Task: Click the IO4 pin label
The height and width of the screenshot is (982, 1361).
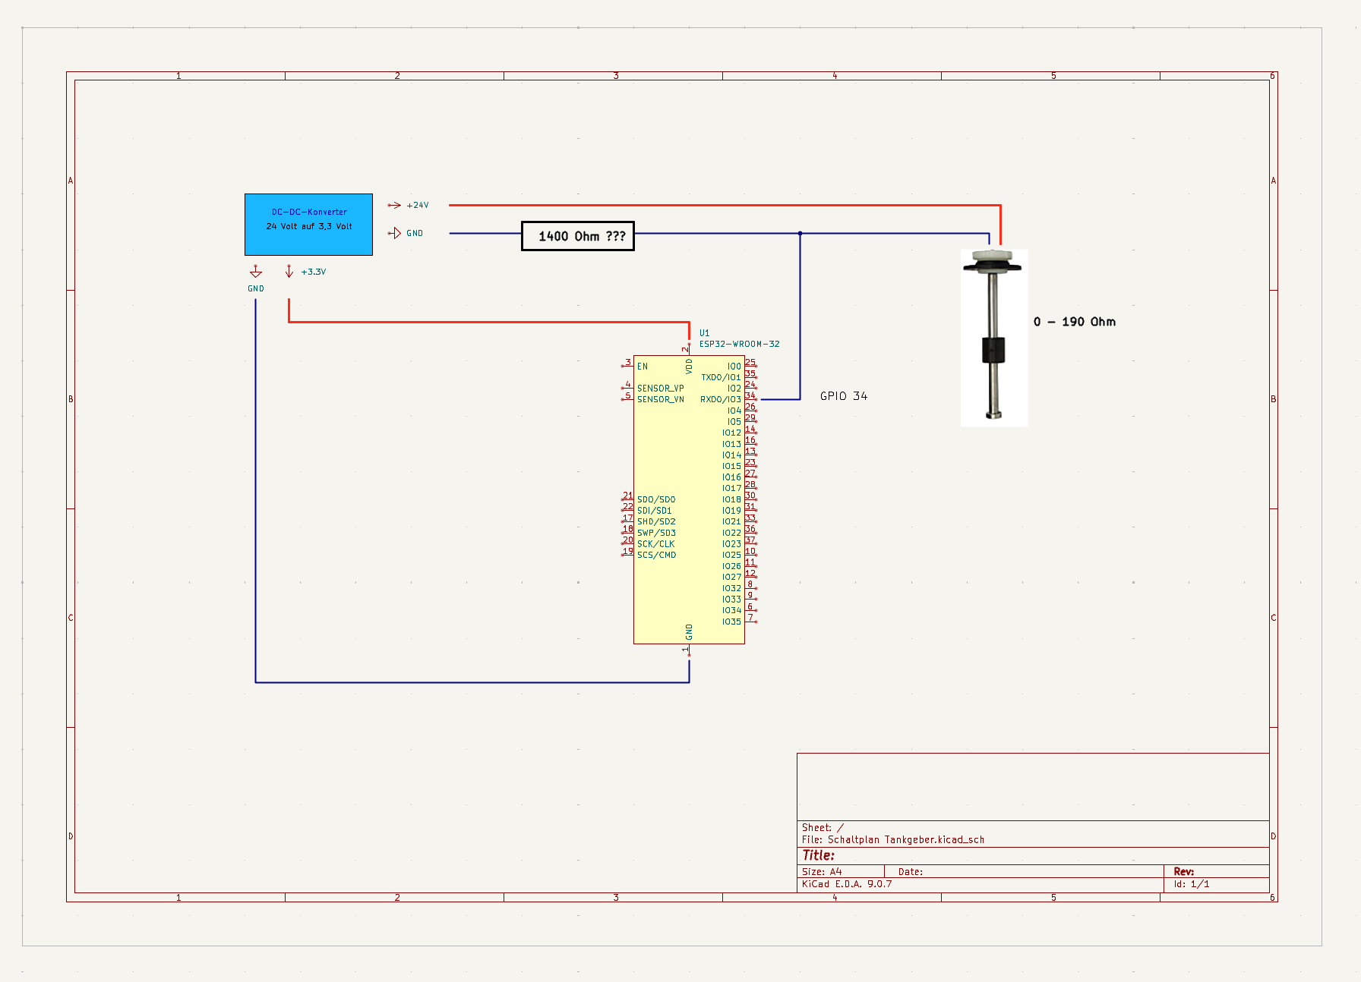Action: click(734, 411)
